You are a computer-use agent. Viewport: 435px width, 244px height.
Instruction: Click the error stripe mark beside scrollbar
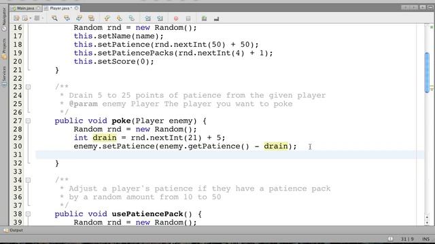(x=432, y=88)
